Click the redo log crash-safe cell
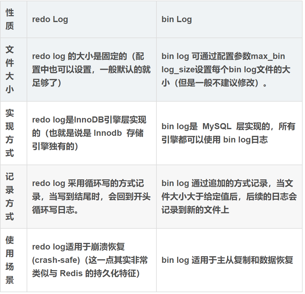Image resolution: width=305 pixels, height=294 pixels. coord(92,260)
